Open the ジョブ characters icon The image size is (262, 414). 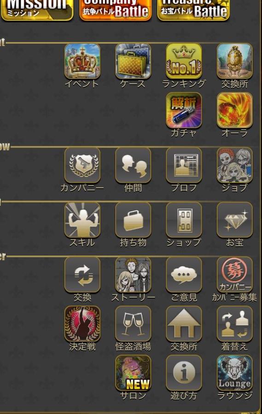[x=234, y=165]
